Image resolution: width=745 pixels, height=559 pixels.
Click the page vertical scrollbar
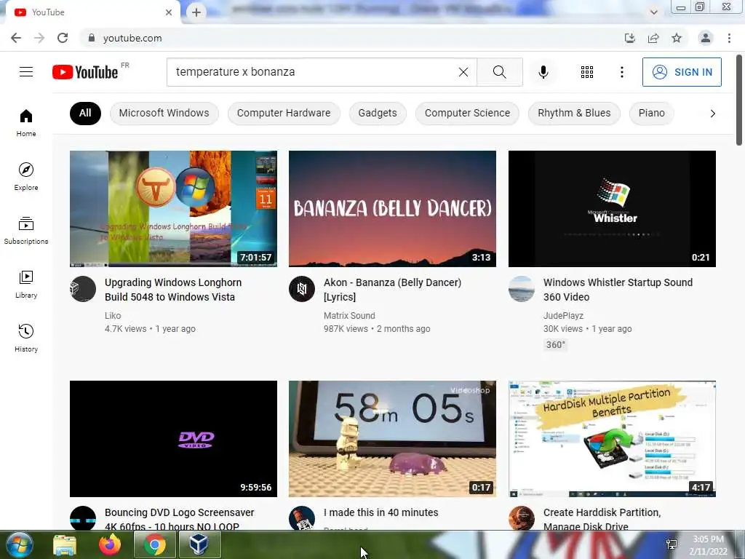coord(739,100)
